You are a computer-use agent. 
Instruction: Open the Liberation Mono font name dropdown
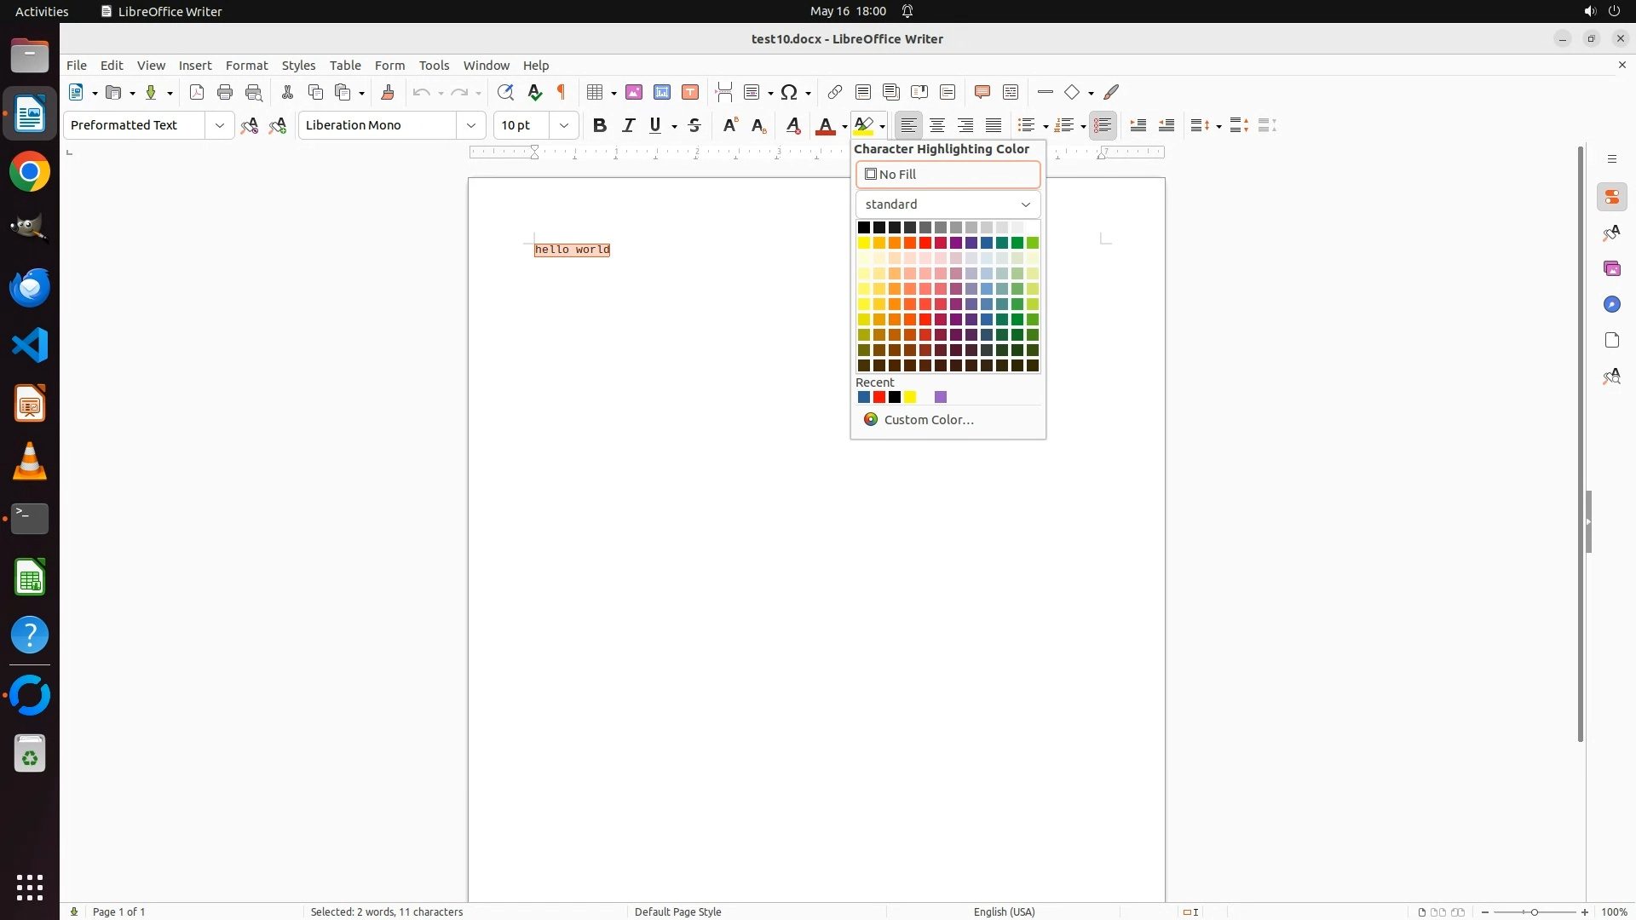(x=470, y=125)
